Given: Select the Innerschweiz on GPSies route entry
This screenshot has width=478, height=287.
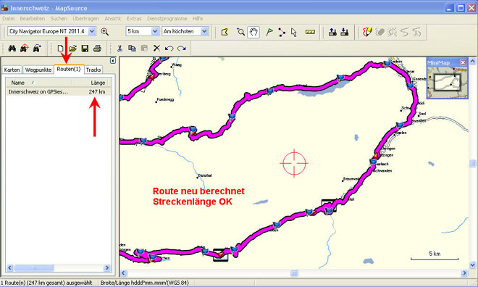Looking at the screenshot, I should click(58, 91).
